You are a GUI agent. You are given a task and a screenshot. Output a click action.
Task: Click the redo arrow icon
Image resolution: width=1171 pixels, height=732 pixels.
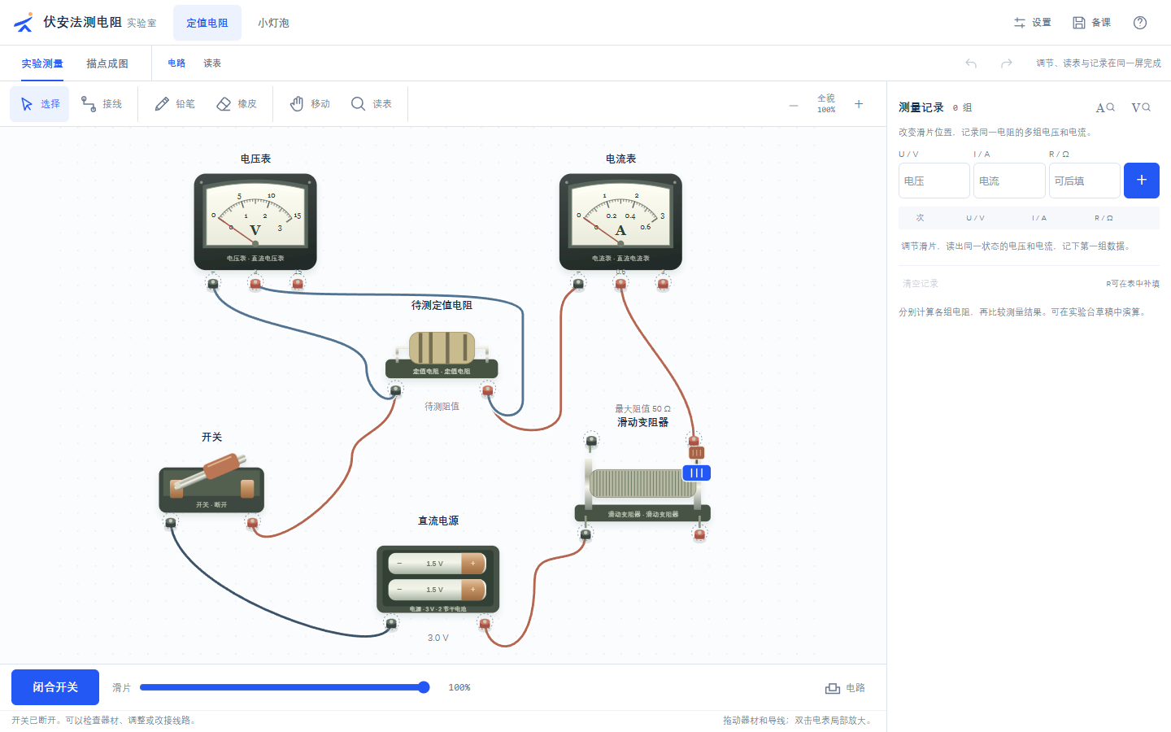pyautogui.click(x=1007, y=63)
